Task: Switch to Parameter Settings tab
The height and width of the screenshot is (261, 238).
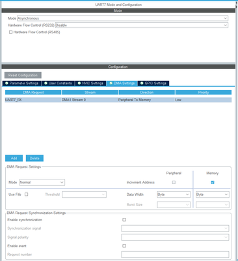Action: tap(21, 84)
